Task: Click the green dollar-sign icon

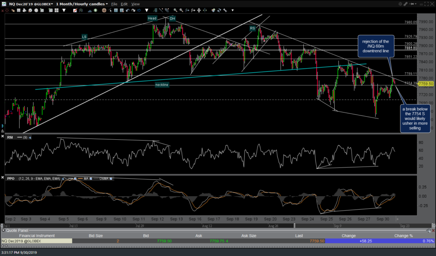Action: pyautogui.click(x=95, y=10)
